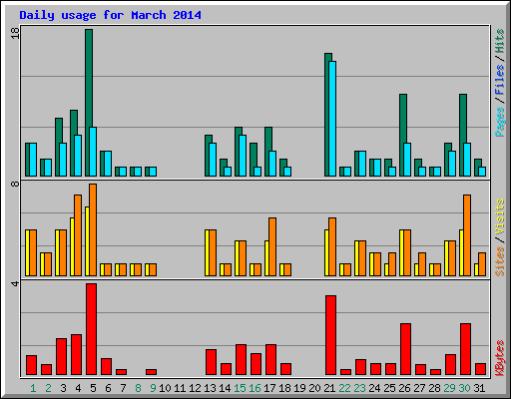Select day "10" on the date axis
This screenshot has width=511, height=399.
pos(165,388)
